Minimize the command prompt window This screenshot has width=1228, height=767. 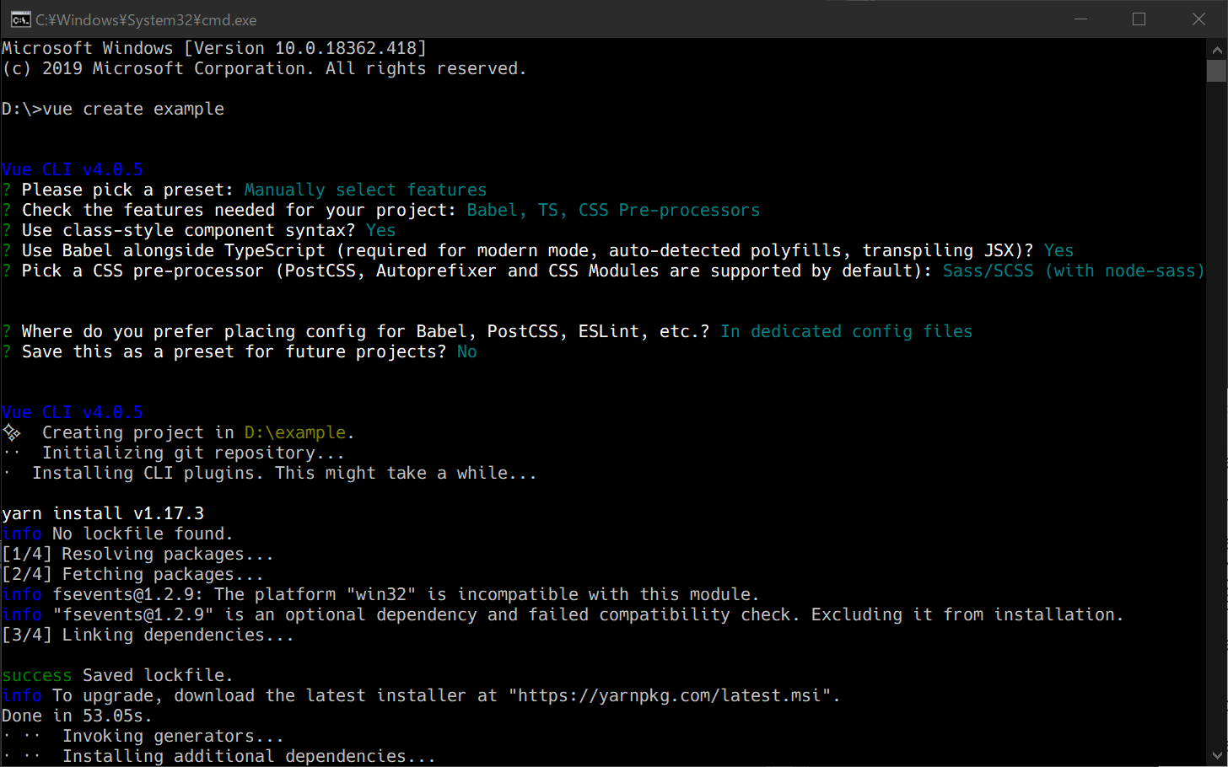pyautogui.click(x=1081, y=19)
